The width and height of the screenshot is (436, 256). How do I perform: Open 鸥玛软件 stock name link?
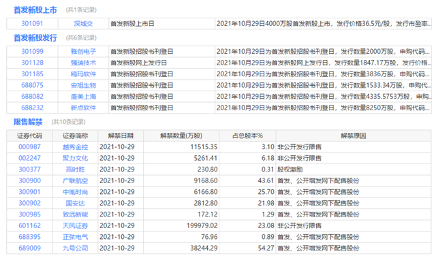tap(83, 74)
